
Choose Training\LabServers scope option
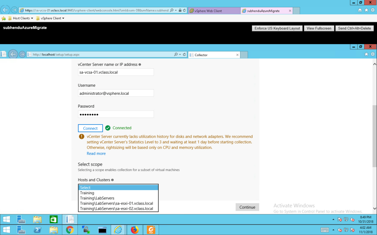tap(118, 198)
